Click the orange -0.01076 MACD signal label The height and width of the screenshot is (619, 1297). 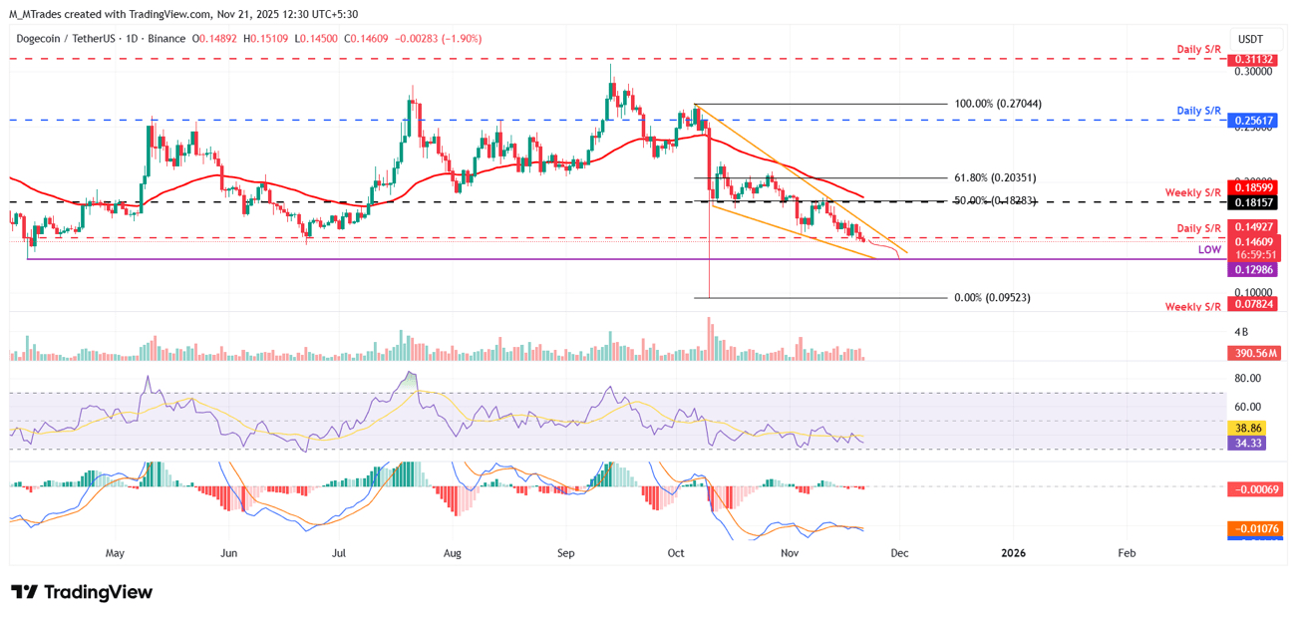[x=1254, y=528]
